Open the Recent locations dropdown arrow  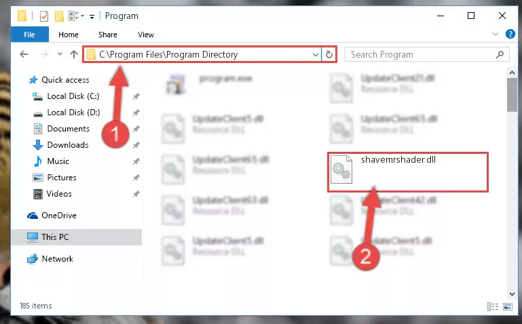60,54
